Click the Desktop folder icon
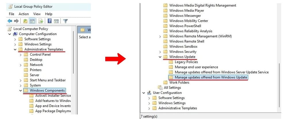This screenshot has height=125, width=283. tap(26, 60)
